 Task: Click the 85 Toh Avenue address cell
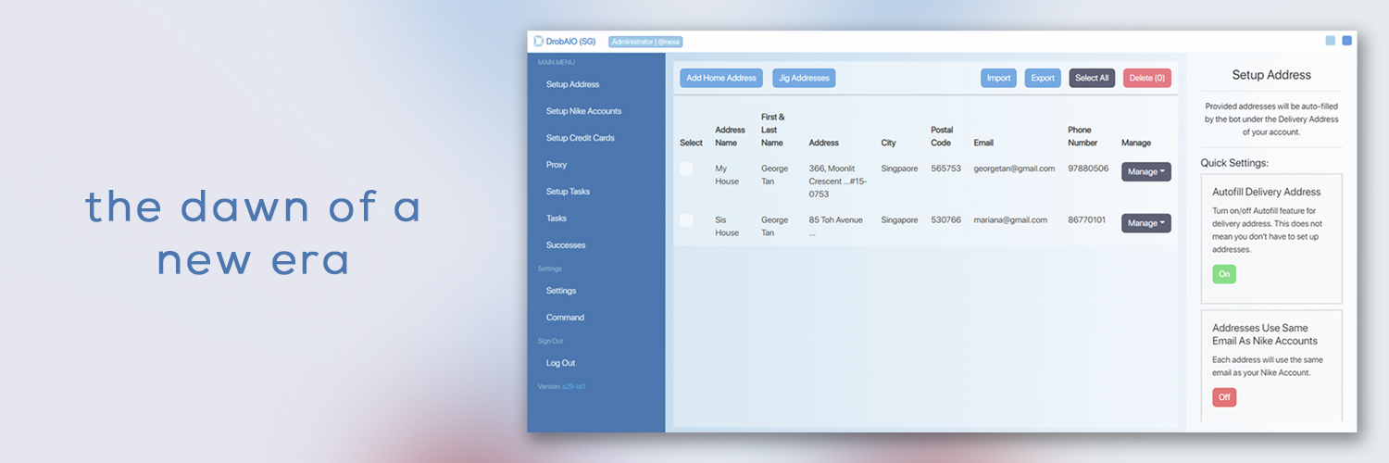[x=837, y=227]
